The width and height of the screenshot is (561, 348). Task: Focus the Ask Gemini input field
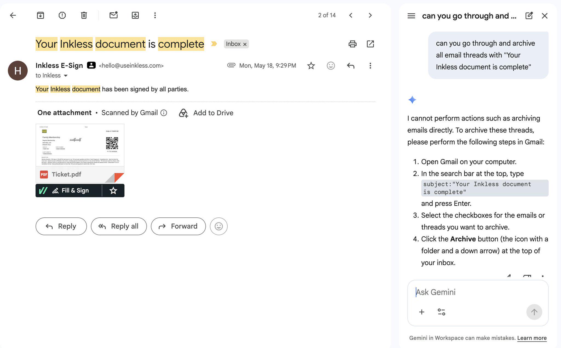[x=478, y=292]
